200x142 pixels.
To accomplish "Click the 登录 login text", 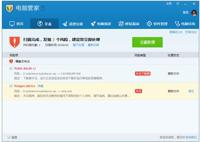I will (x=185, y=12).
